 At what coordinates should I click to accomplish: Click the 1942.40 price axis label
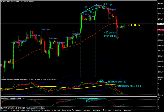(x=161, y=51)
